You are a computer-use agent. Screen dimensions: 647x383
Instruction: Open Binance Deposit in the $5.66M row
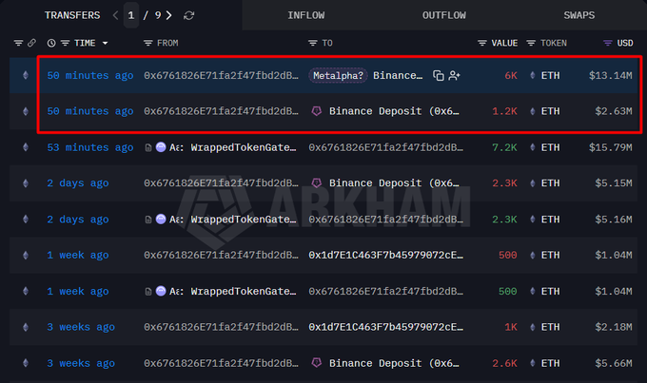pos(394,363)
